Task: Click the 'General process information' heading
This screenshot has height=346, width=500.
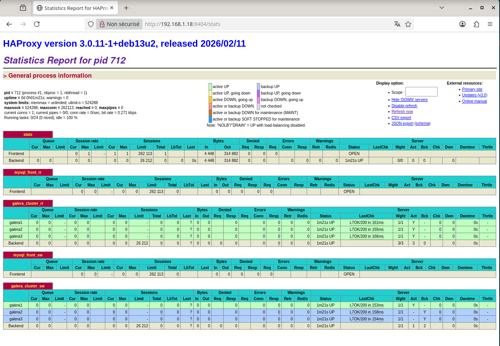Action: (50, 76)
